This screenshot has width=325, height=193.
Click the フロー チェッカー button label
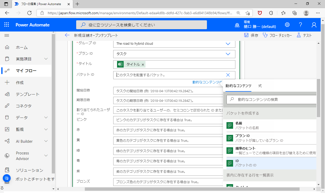[x=281, y=36]
